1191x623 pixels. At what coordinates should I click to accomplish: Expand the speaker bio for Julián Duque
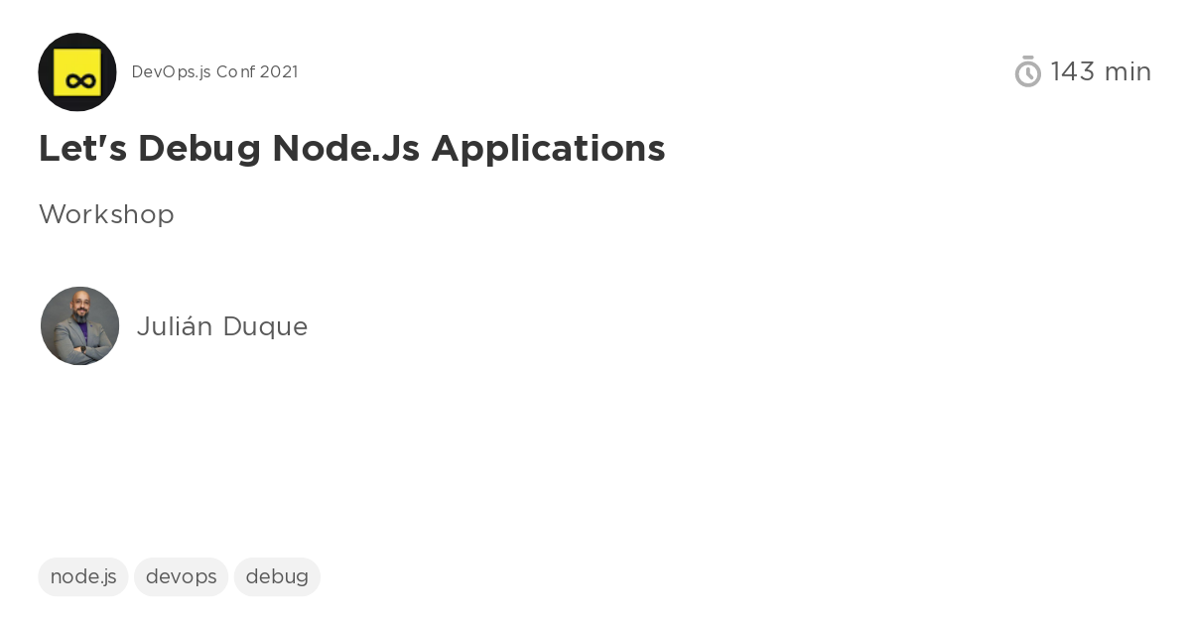222,326
